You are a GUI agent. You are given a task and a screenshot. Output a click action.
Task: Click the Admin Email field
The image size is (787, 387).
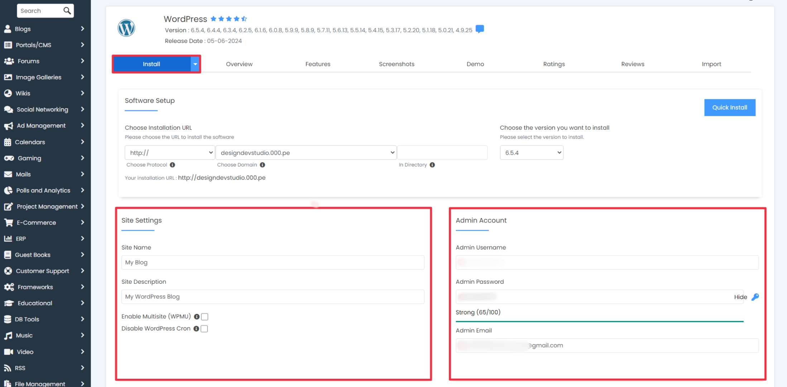tap(607, 345)
